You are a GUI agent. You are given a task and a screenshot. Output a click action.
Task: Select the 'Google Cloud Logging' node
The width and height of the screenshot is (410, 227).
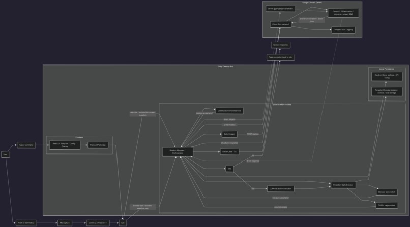click(x=343, y=30)
